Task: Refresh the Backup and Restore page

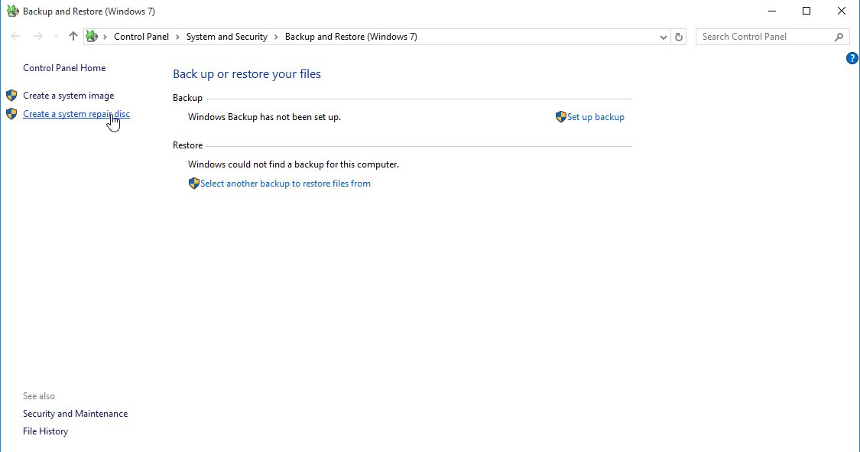Action: (x=679, y=37)
